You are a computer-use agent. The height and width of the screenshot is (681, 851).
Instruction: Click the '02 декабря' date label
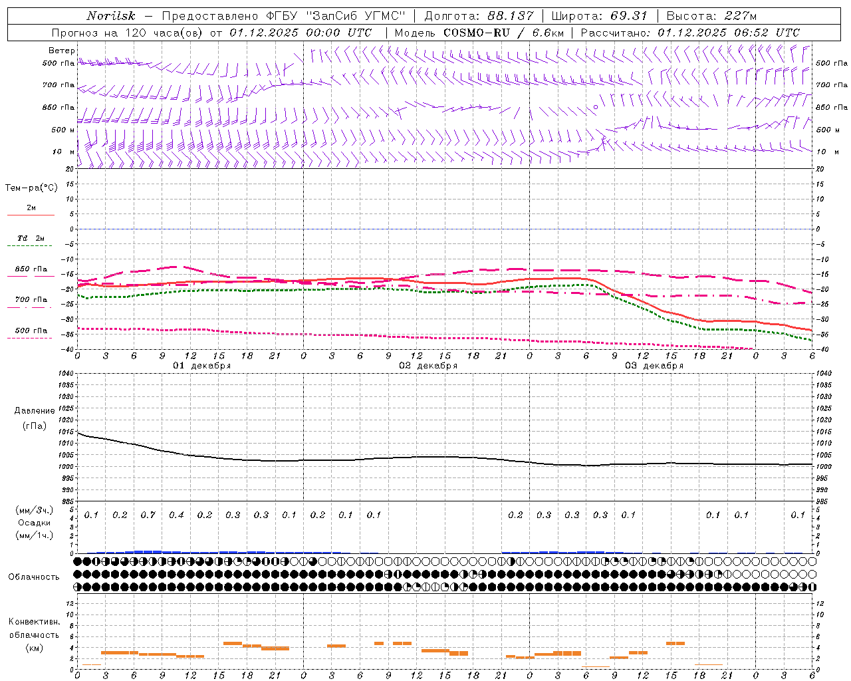[428, 366]
